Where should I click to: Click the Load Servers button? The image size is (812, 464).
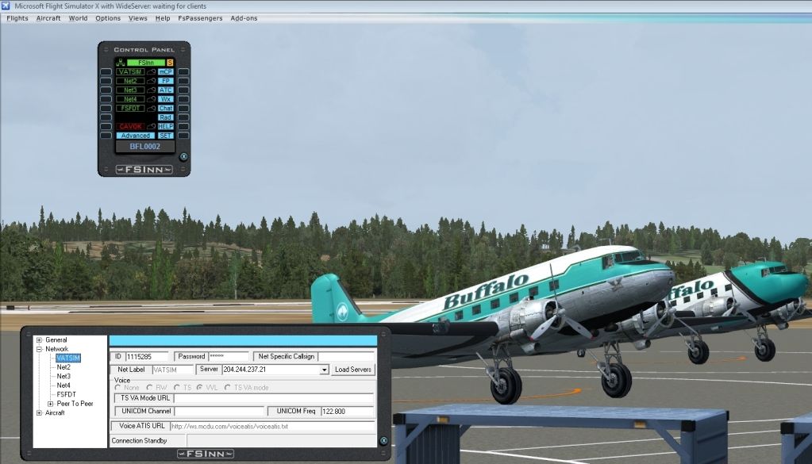(352, 370)
